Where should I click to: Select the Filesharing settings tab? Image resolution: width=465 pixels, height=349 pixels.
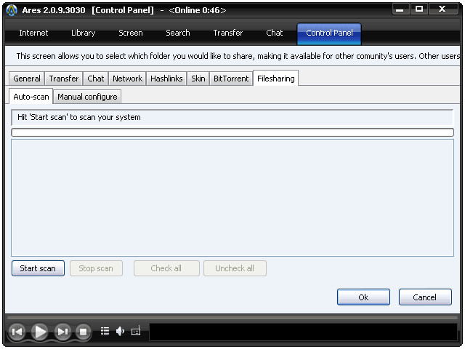(x=276, y=78)
